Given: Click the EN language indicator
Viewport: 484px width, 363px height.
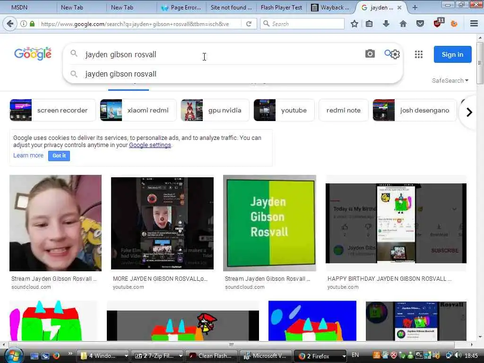Looking at the screenshot, I should [355, 355].
